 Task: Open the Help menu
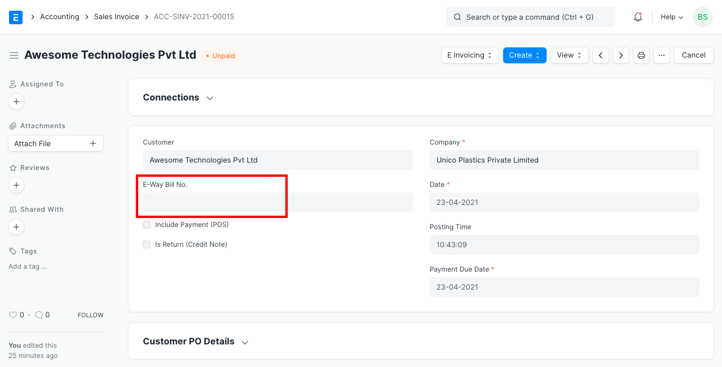(671, 17)
